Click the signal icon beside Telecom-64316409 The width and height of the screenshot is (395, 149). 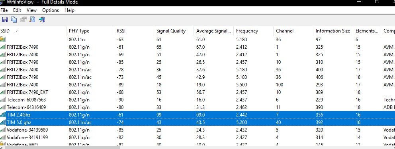point(3,107)
